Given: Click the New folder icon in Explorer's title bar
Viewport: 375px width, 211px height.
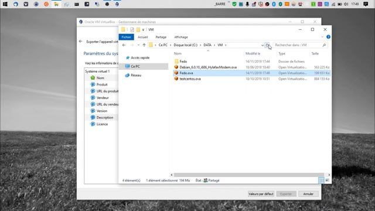Looking at the screenshot, I should [x=138, y=30].
